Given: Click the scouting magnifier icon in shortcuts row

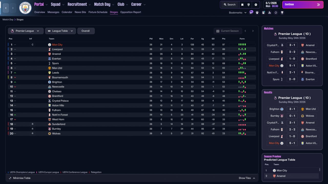Looking at the screenshot, I should (270, 13).
